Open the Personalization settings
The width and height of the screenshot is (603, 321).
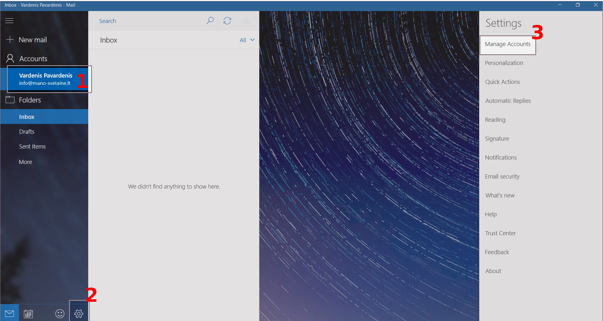pos(504,63)
